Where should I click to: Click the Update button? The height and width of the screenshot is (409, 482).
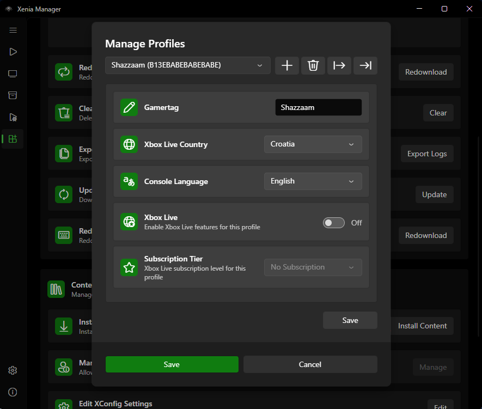tap(435, 194)
